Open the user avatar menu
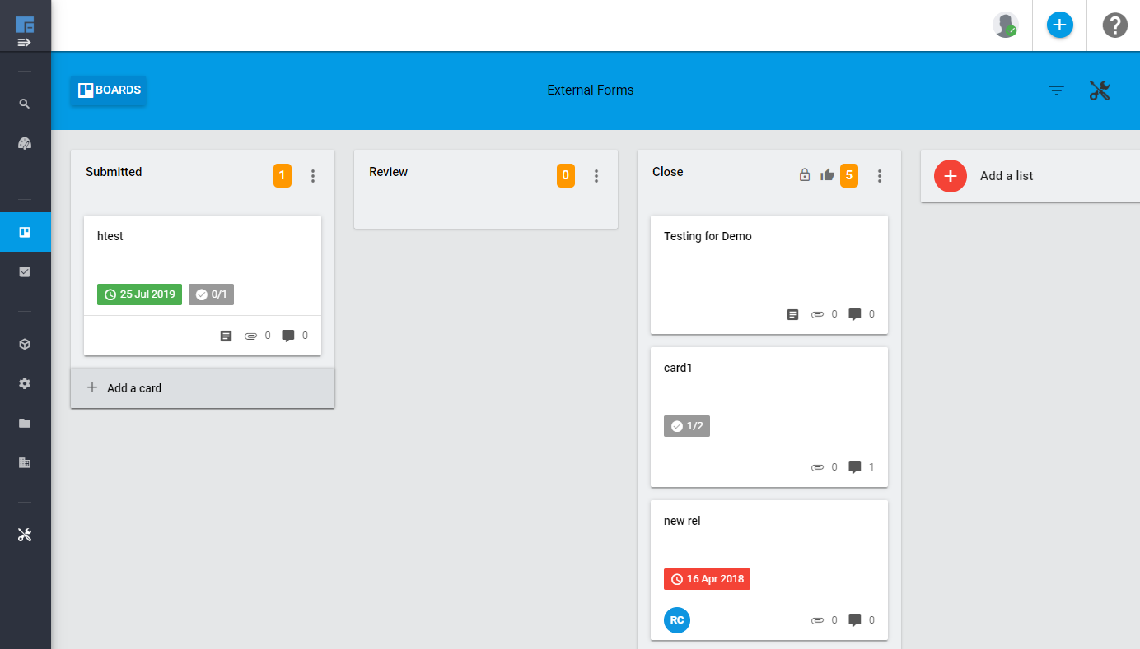The width and height of the screenshot is (1140, 649). pos(1005,25)
